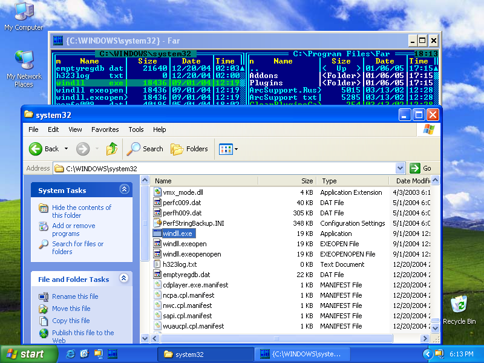The image size is (484, 363).
Task: Sort by Type column header
Action: pyautogui.click(x=353, y=180)
